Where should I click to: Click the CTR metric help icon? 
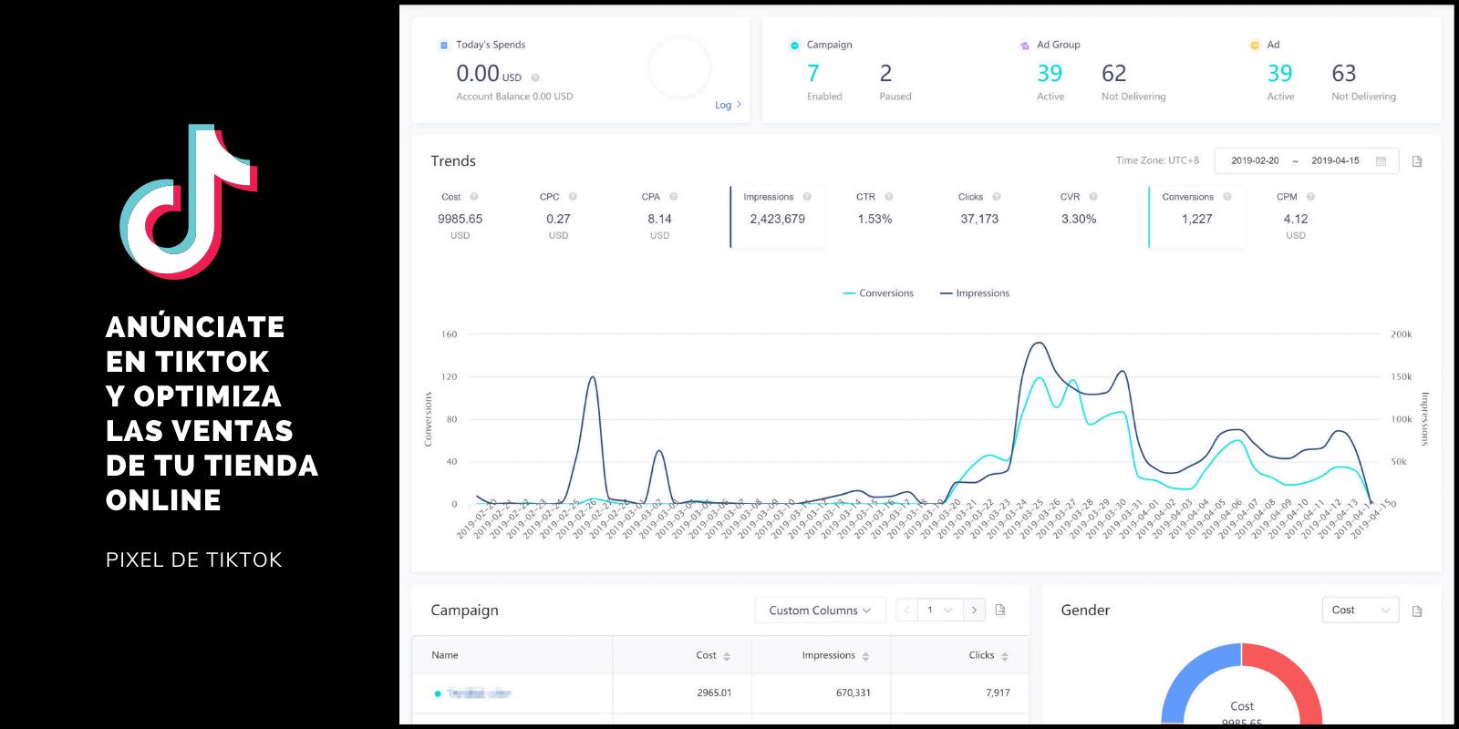[x=888, y=197]
